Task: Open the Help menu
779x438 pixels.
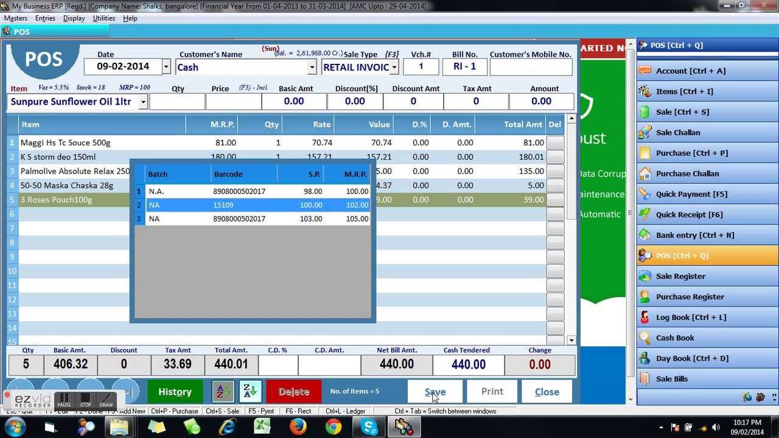Action: pos(130,18)
